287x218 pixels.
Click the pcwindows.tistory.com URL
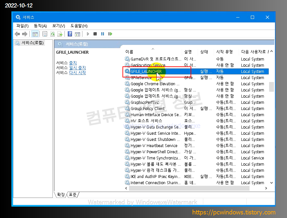coord(234,212)
